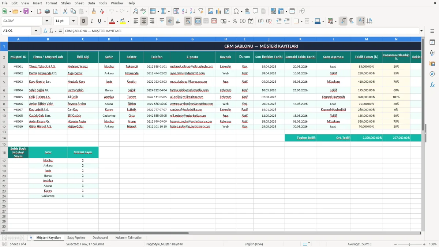Open Print Preview toggle icon
Screen dimensions: 439x247
point(55,11)
